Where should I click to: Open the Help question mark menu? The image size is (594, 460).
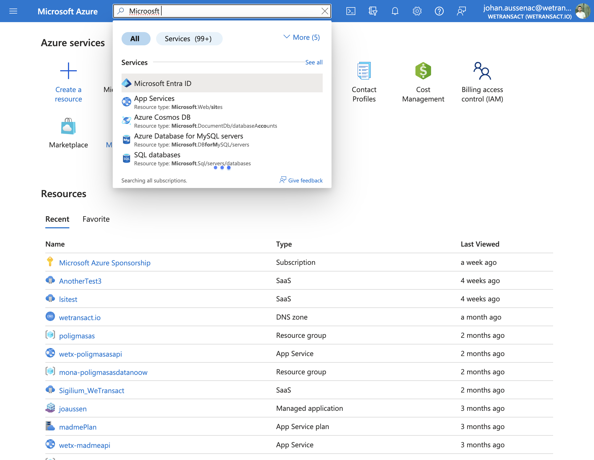439,11
